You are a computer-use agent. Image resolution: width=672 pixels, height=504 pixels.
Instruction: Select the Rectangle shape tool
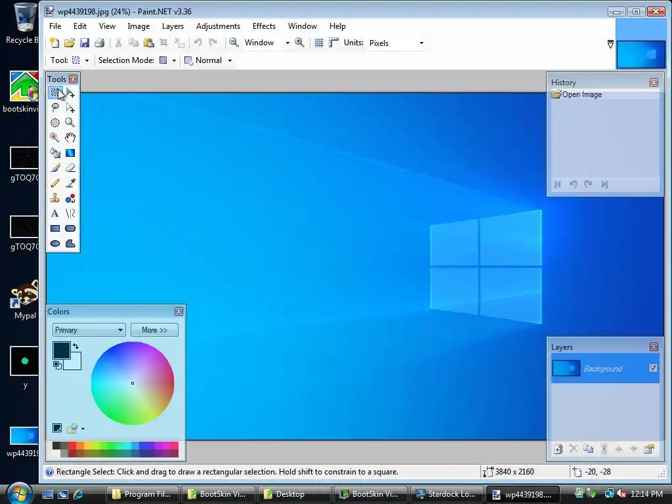tap(55, 228)
